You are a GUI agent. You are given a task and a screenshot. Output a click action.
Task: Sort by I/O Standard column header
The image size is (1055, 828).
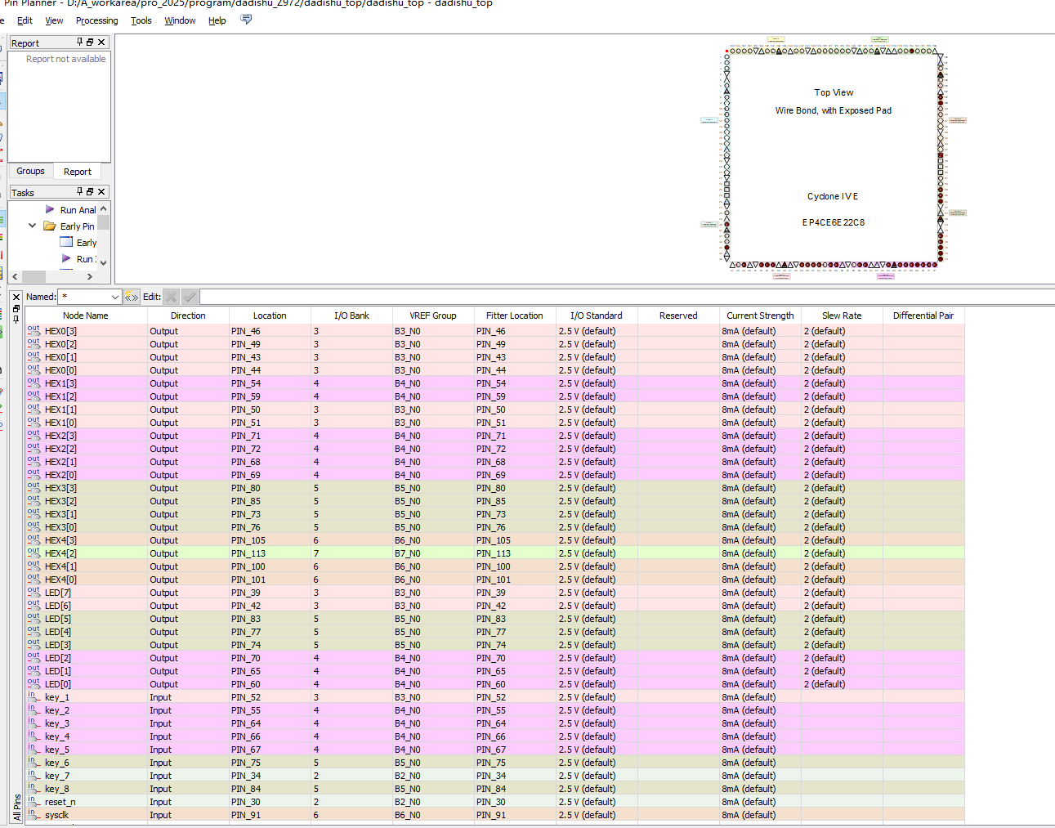pos(597,316)
